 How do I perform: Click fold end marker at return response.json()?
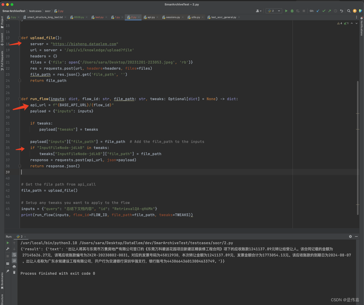pyautogui.click(x=20, y=166)
